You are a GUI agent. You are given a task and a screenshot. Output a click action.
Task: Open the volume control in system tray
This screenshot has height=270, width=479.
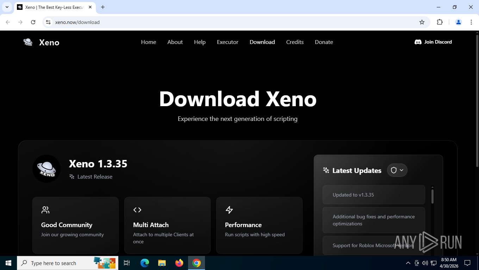[425, 263]
